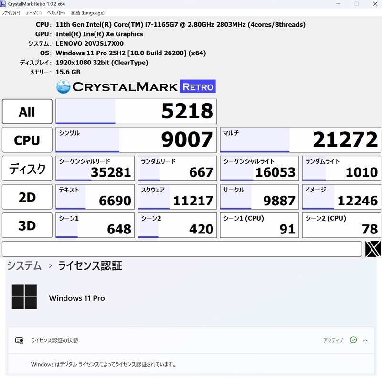This screenshot has height=382, width=382.
Task: Click the empty comment input field
Action: pyautogui.click(x=182, y=249)
